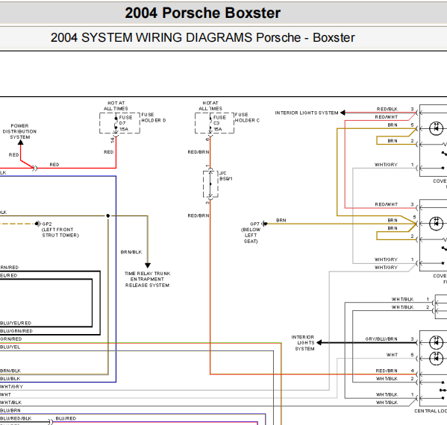Viewport: 447px width, 425px height.
Task: Click the three-line "INTERIOR LIGHTS SYSTEM" label
Action: pos(303,343)
